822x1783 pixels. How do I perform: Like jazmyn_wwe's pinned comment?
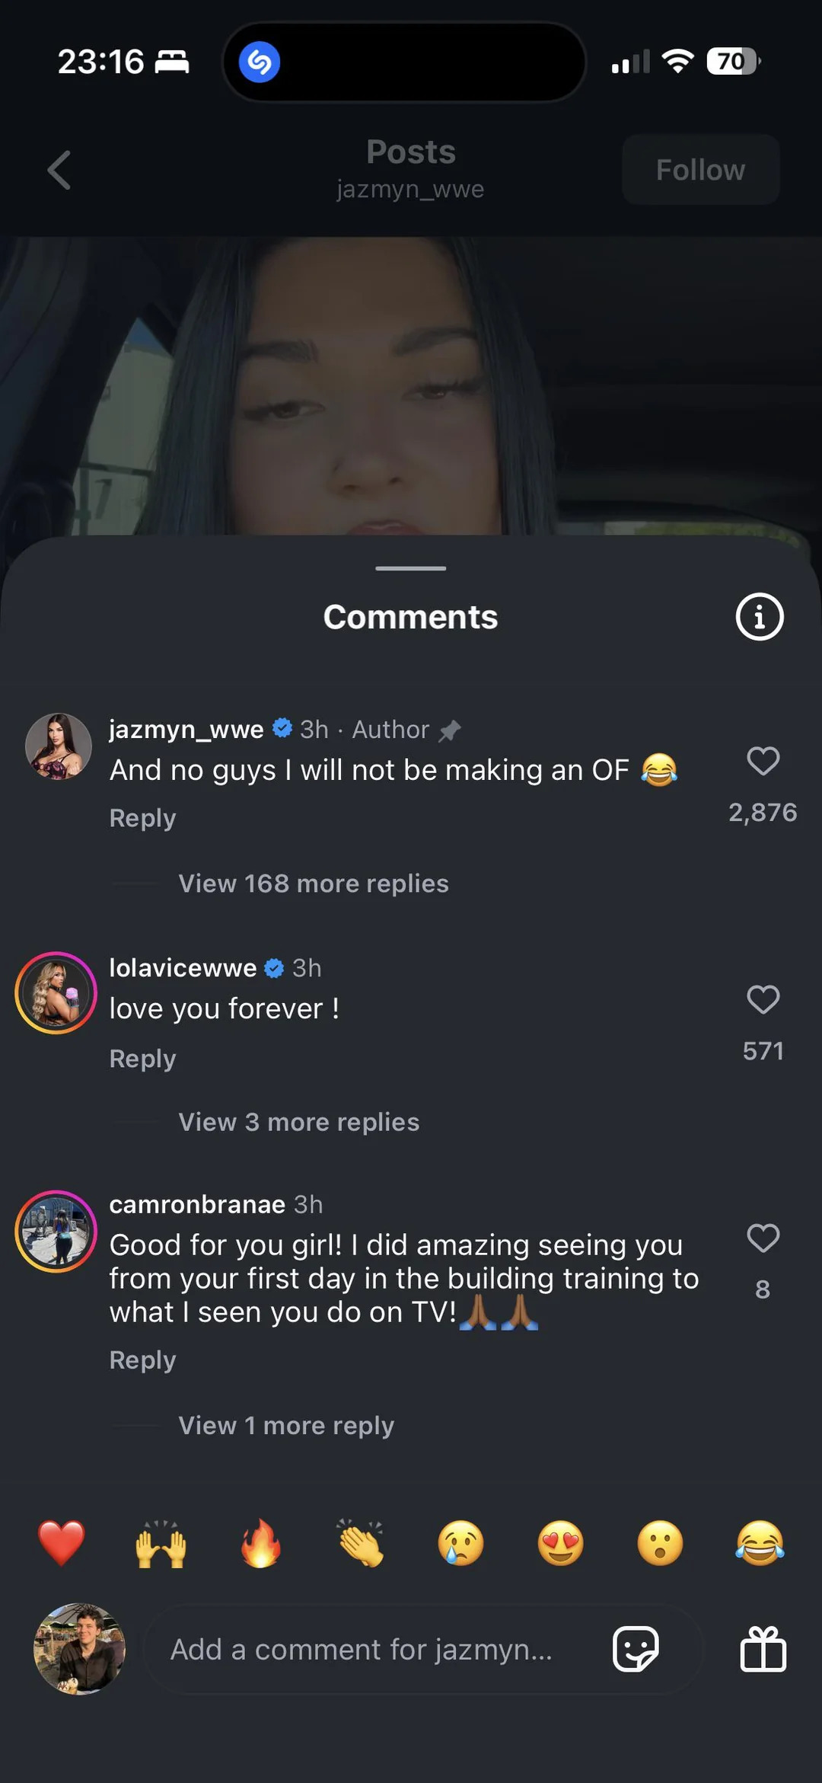pos(763,761)
